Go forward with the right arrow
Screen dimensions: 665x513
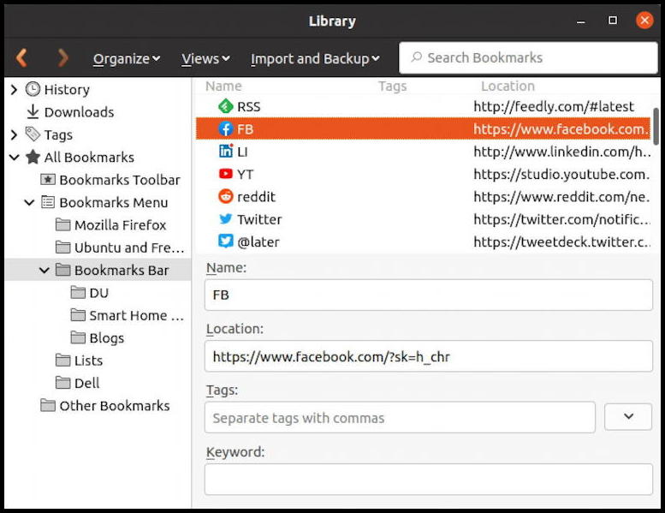62,57
